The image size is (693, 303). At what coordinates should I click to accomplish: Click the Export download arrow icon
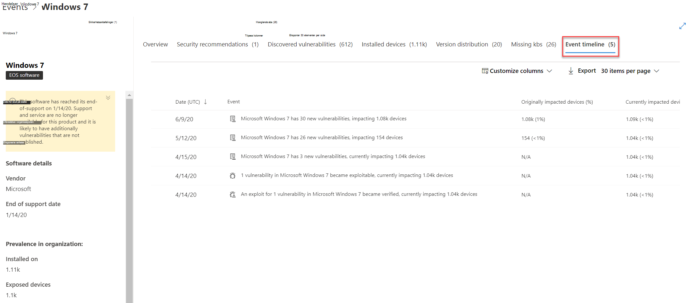point(571,71)
